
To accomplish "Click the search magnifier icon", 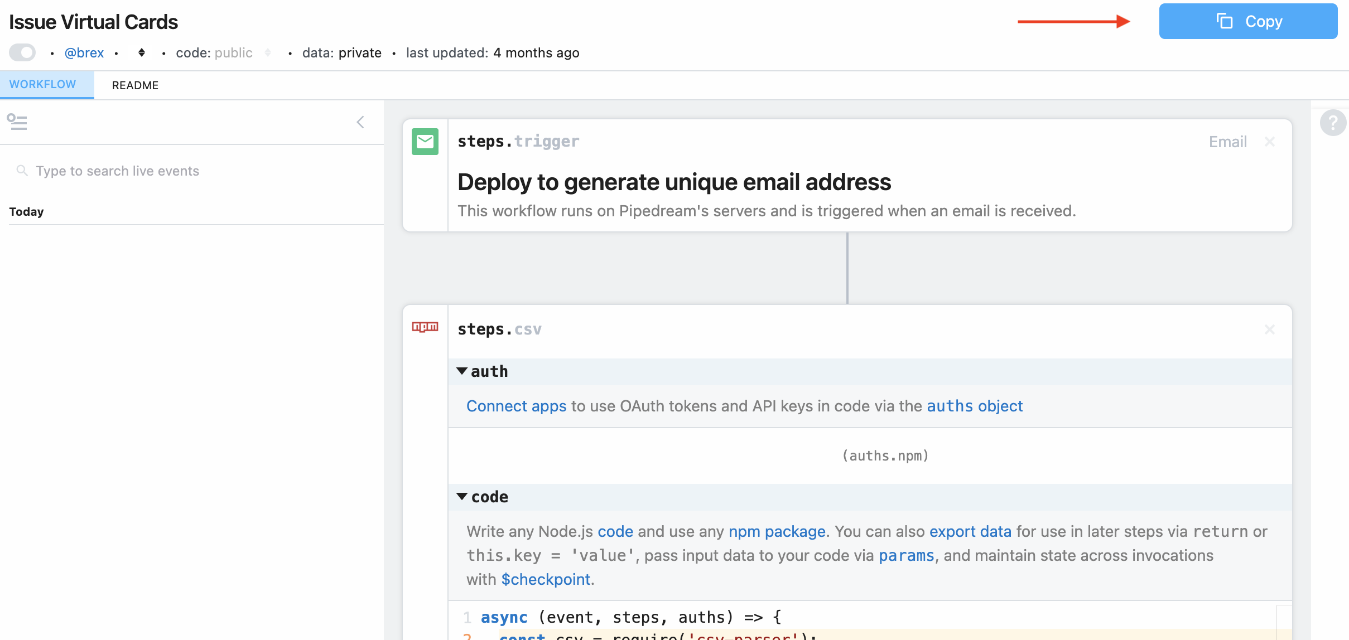I will point(22,171).
